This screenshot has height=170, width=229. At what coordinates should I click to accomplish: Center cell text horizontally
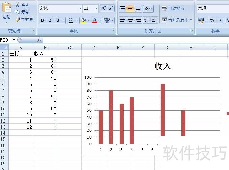tap(130, 20)
